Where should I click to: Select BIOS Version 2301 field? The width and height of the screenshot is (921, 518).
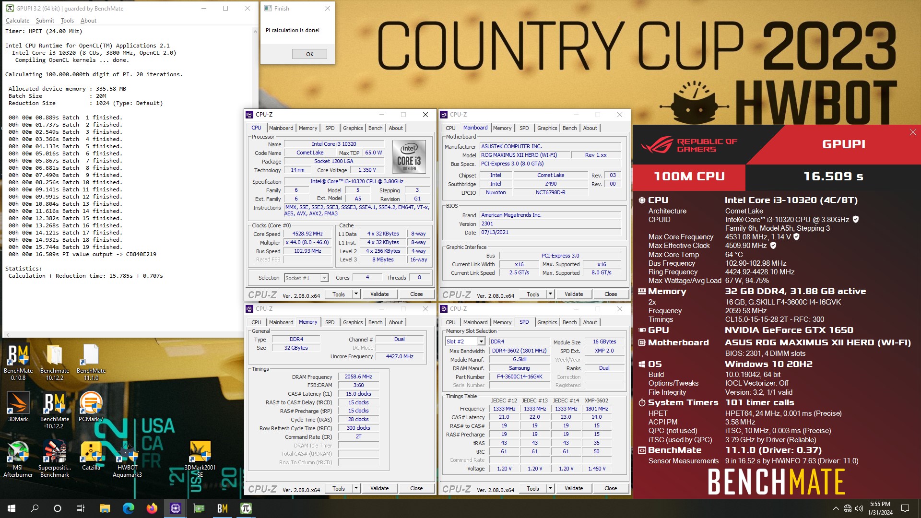pos(551,224)
